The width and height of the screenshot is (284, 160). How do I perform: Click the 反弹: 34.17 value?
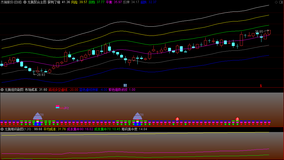[x=131, y=2]
